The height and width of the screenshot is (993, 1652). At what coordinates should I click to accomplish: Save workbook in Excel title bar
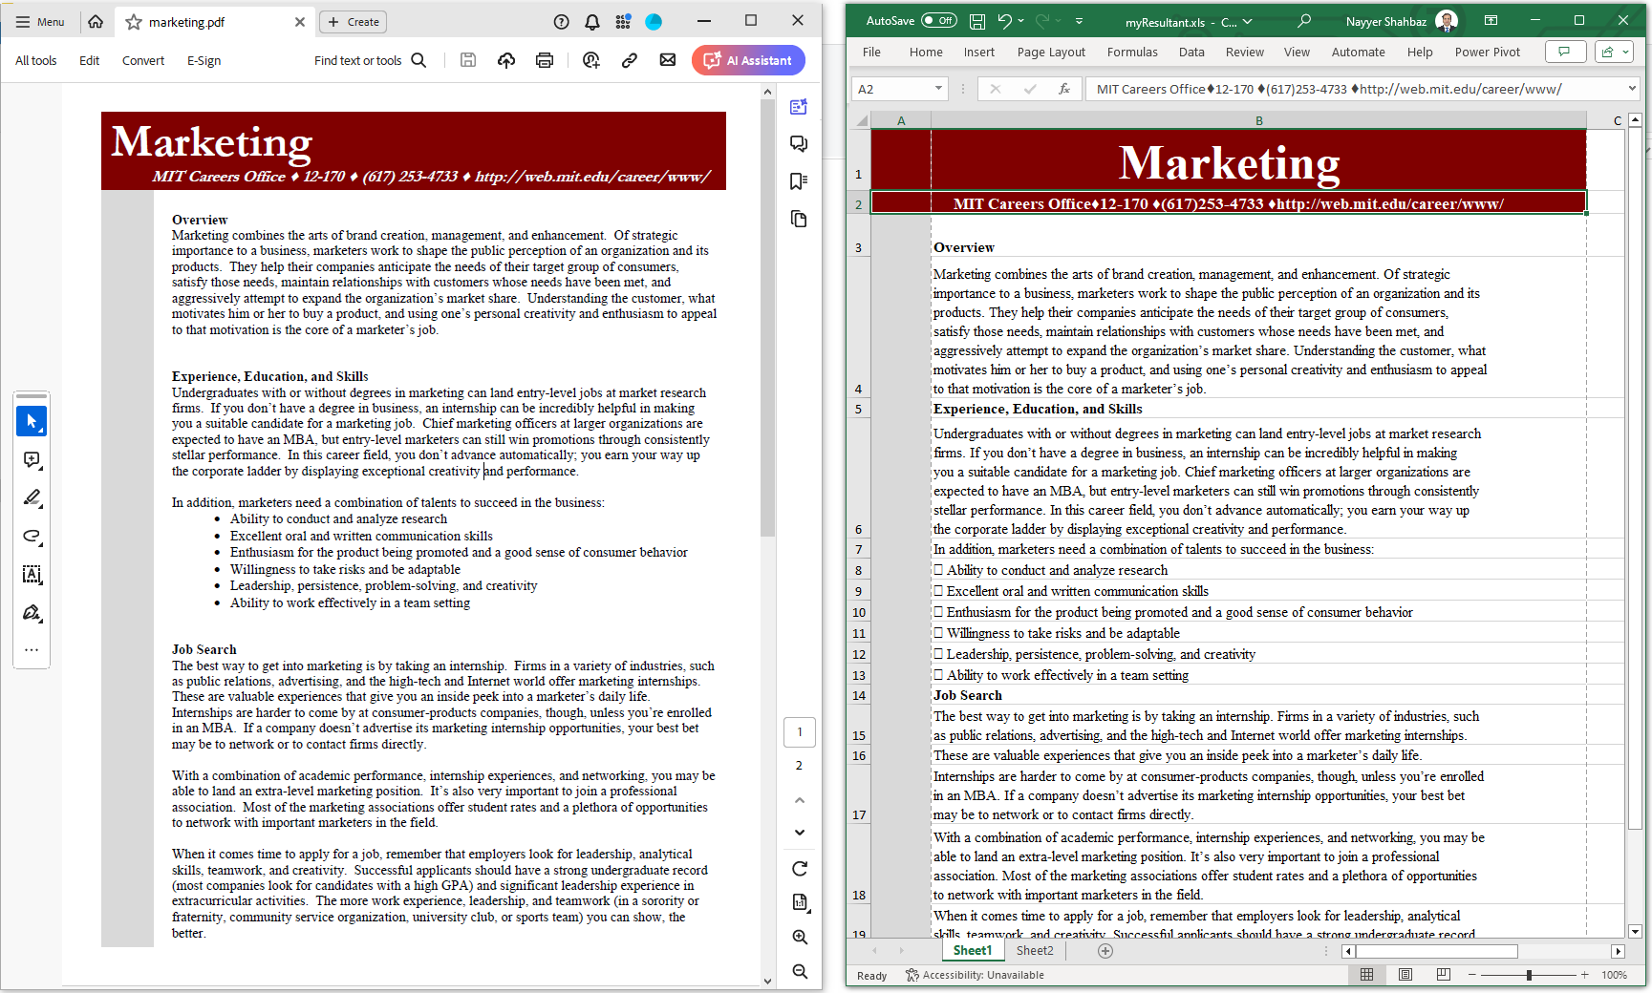(976, 21)
